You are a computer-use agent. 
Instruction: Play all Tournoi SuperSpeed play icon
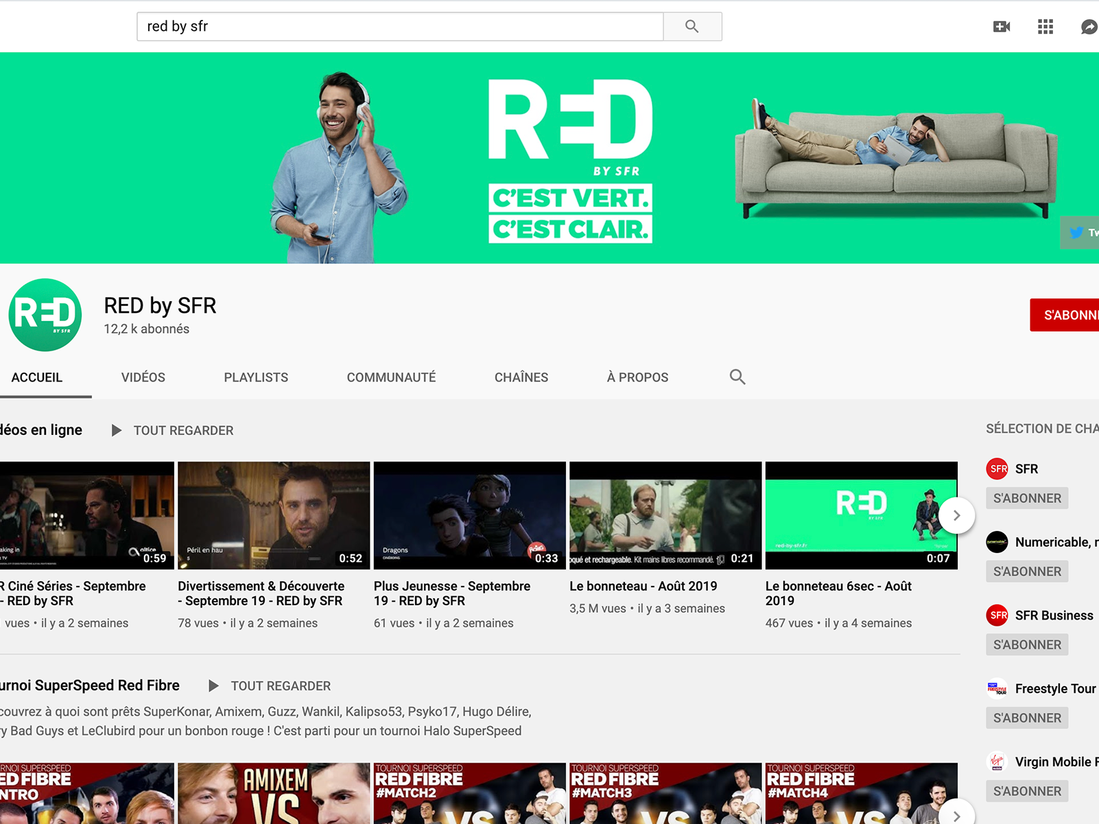[x=214, y=686]
